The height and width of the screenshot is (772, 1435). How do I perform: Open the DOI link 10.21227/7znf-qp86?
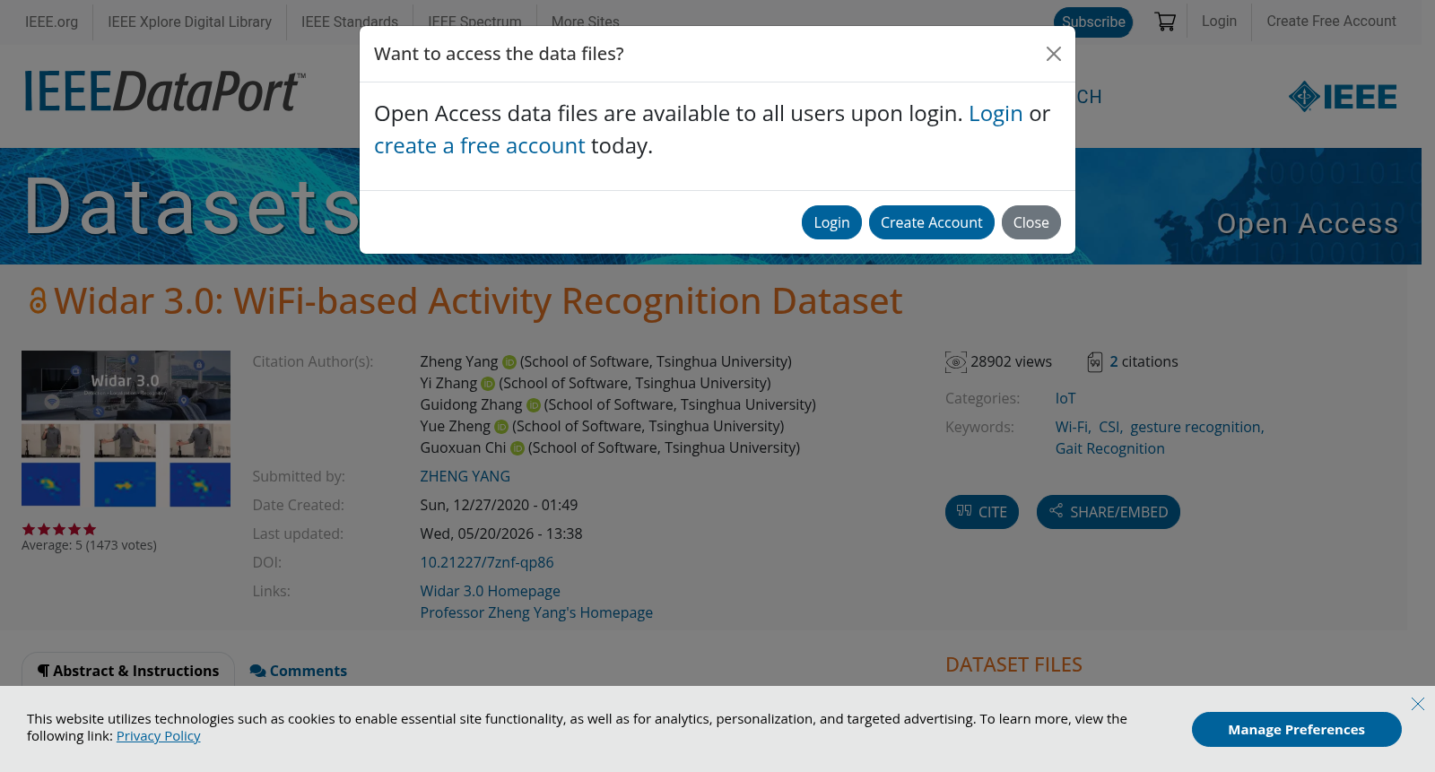pyautogui.click(x=487, y=562)
